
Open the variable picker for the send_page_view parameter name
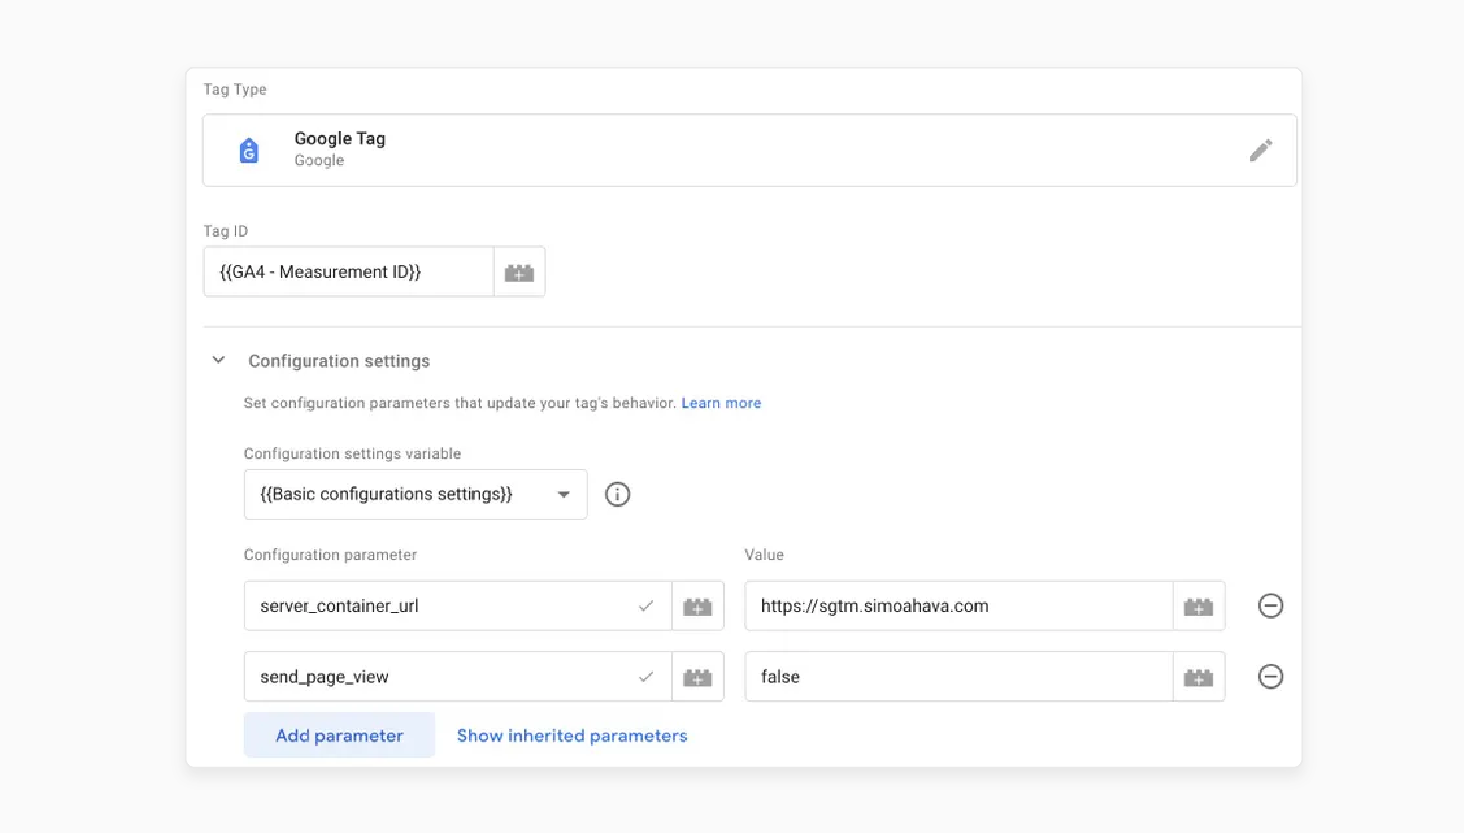point(698,677)
